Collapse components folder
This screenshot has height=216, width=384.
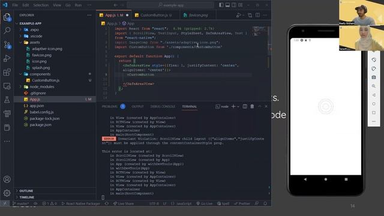pos(20,74)
